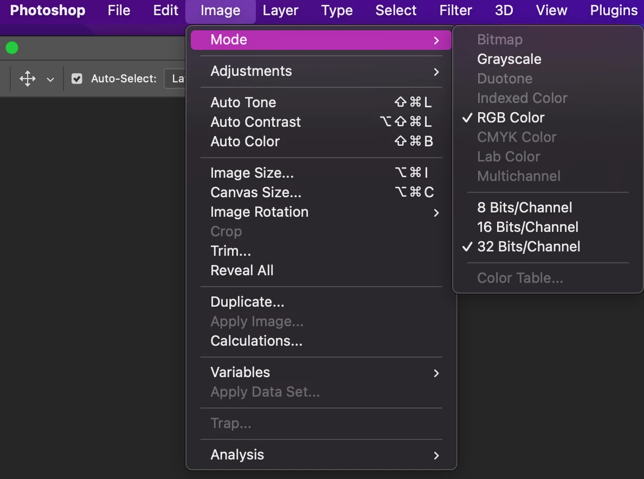This screenshot has height=479, width=644.
Task: Open the View menu
Action: point(551,10)
